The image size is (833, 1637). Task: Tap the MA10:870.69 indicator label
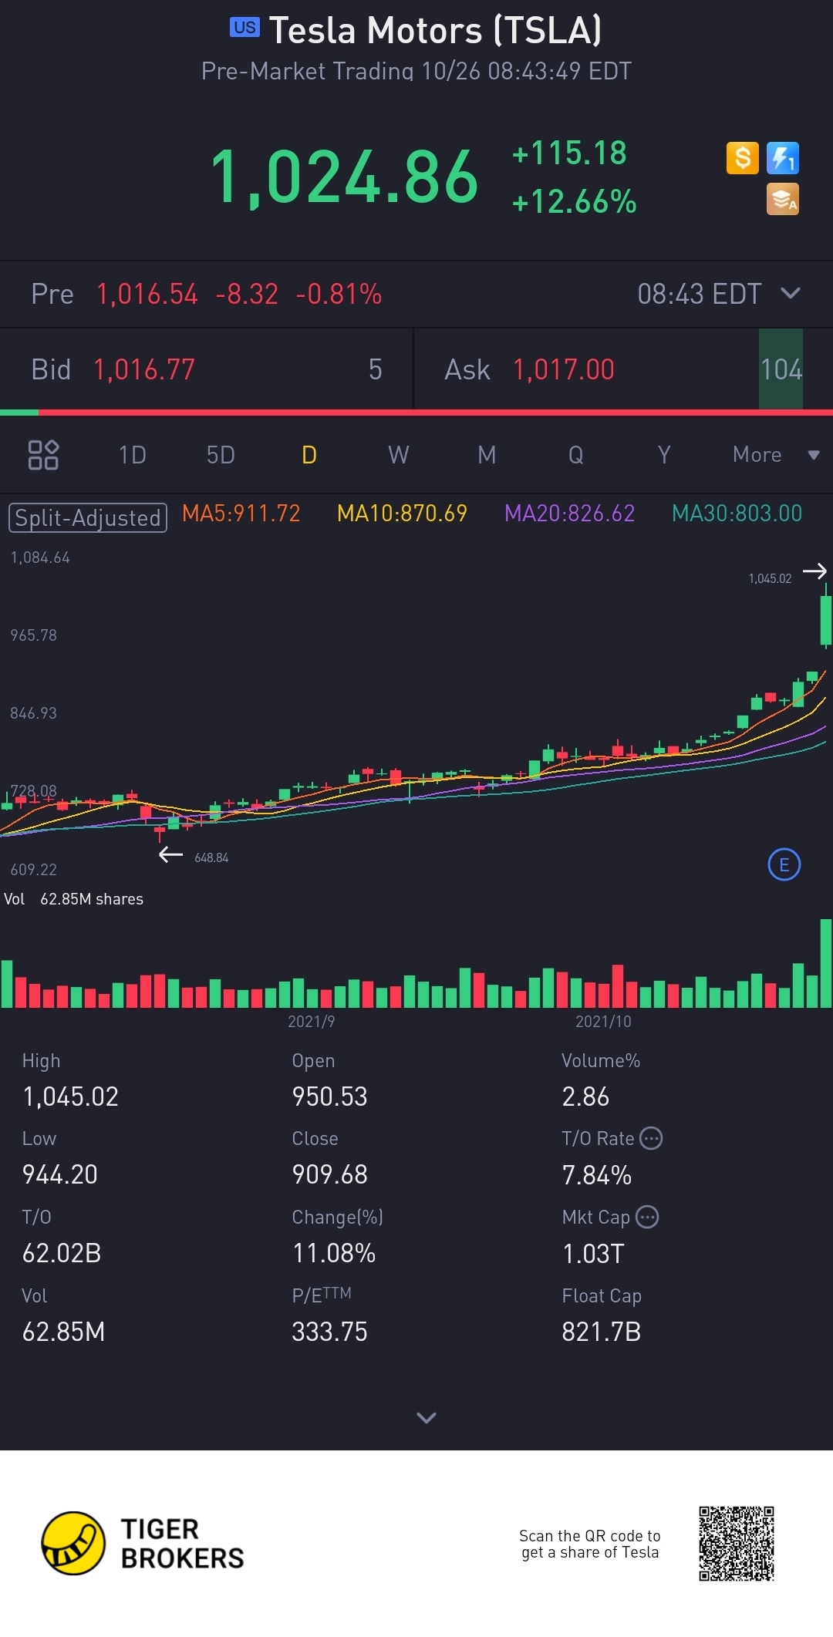point(403,514)
